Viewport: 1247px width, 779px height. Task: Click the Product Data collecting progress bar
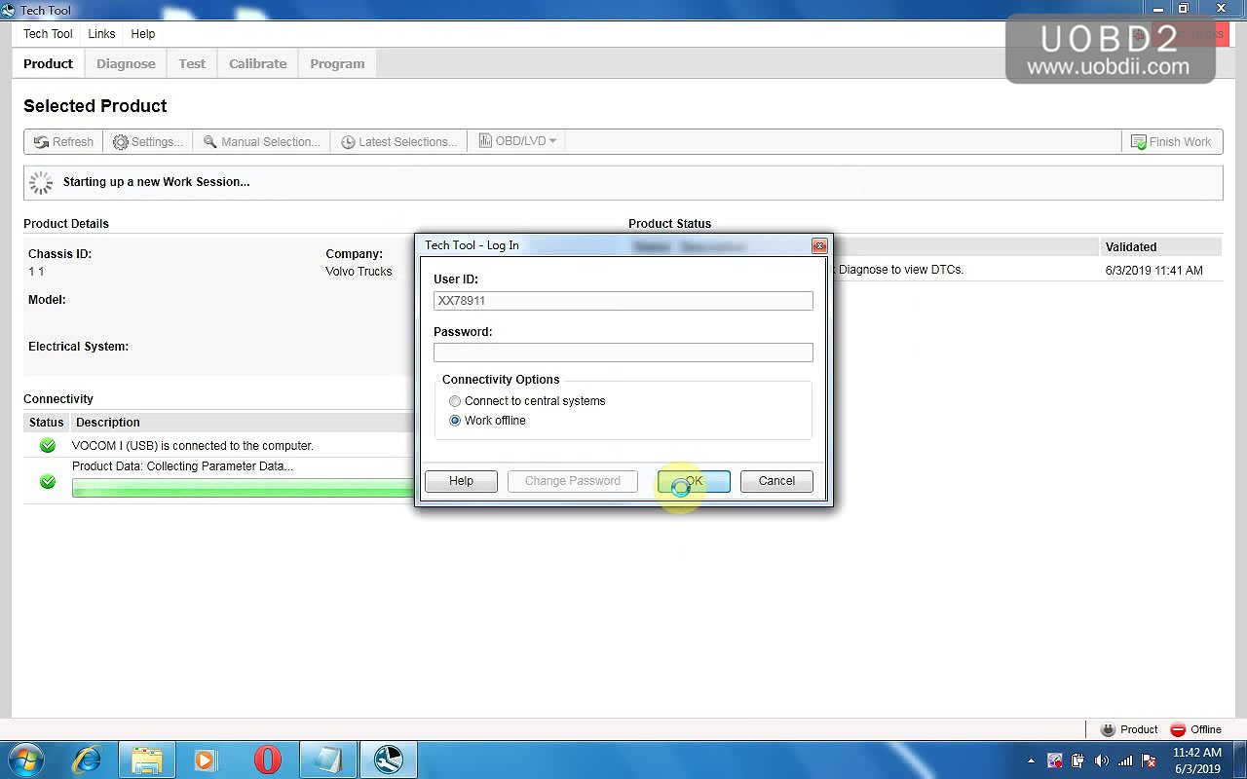click(x=244, y=487)
